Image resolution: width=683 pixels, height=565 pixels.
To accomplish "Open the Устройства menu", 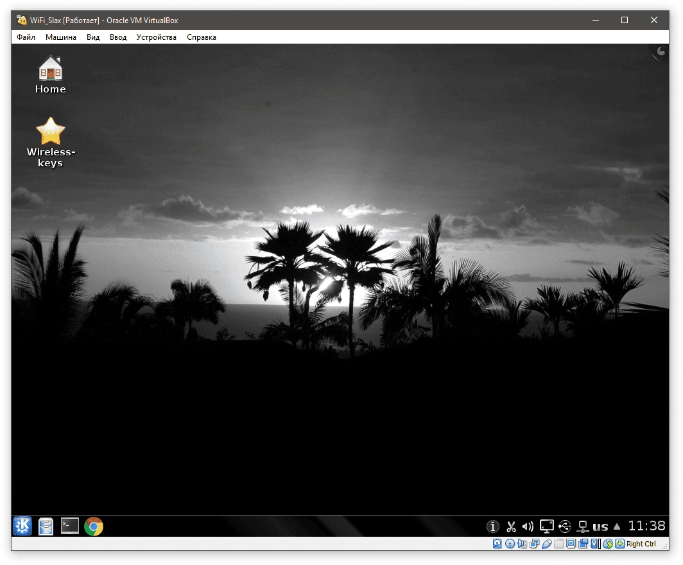I will click(x=157, y=37).
